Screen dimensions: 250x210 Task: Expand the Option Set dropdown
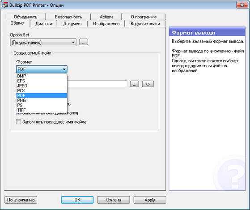coord(43,42)
